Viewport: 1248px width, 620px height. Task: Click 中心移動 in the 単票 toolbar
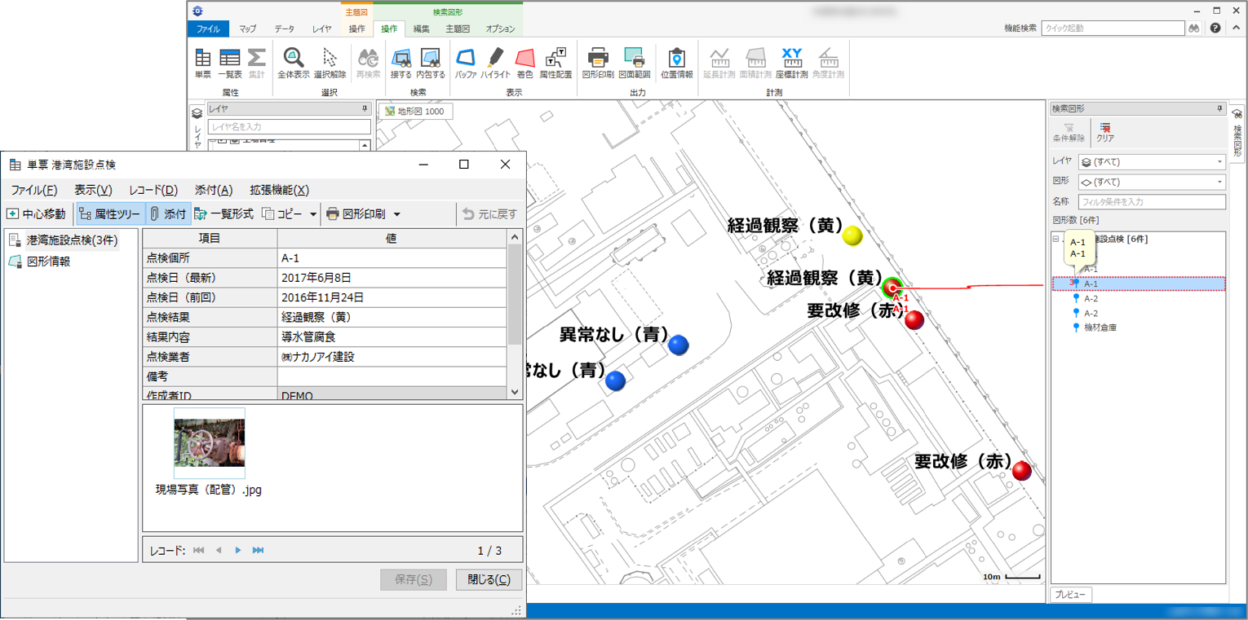pyautogui.click(x=37, y=214)
